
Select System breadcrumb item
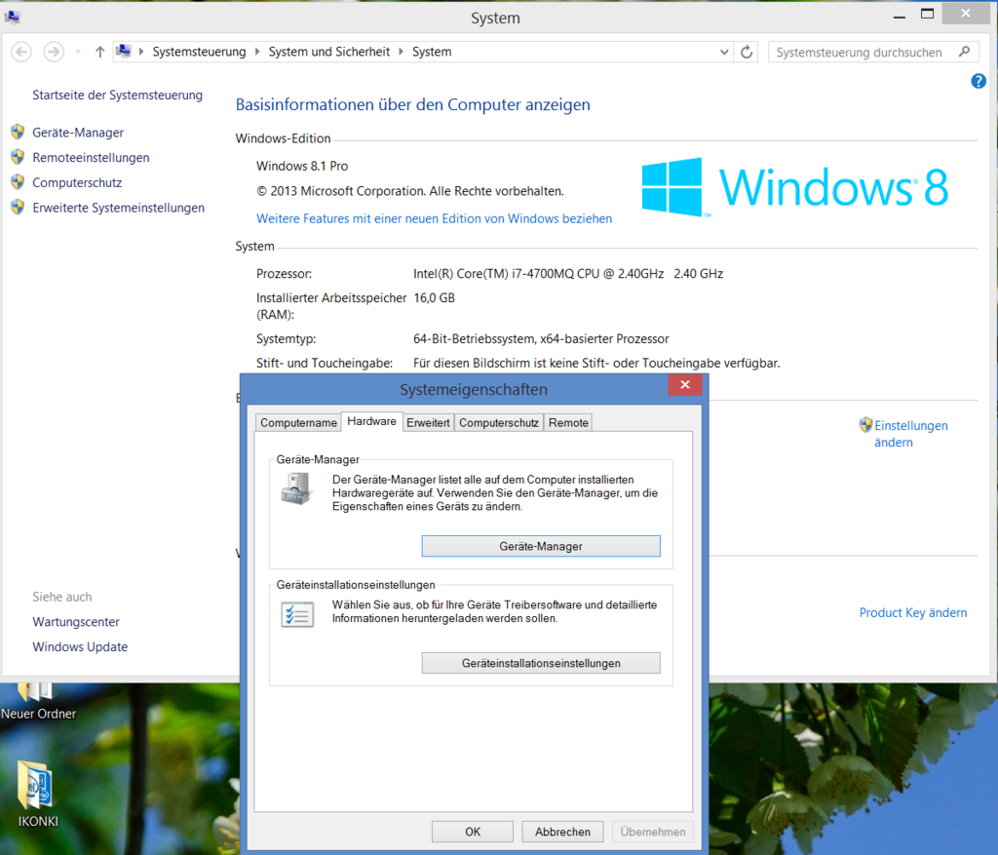tap(432, 52)
